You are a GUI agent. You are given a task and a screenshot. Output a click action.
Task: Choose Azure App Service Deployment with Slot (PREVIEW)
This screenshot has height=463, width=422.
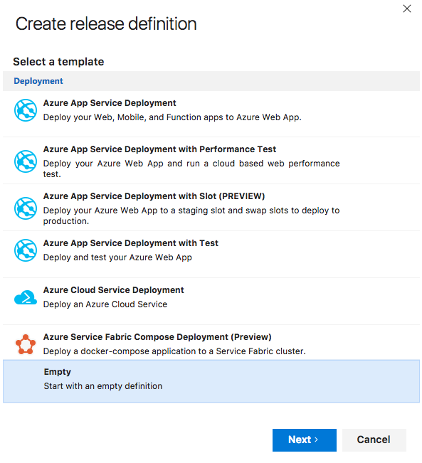click(154, 196)
